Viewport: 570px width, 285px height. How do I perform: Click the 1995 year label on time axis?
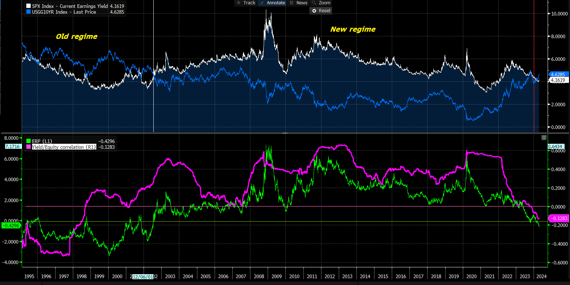[29, 276]
